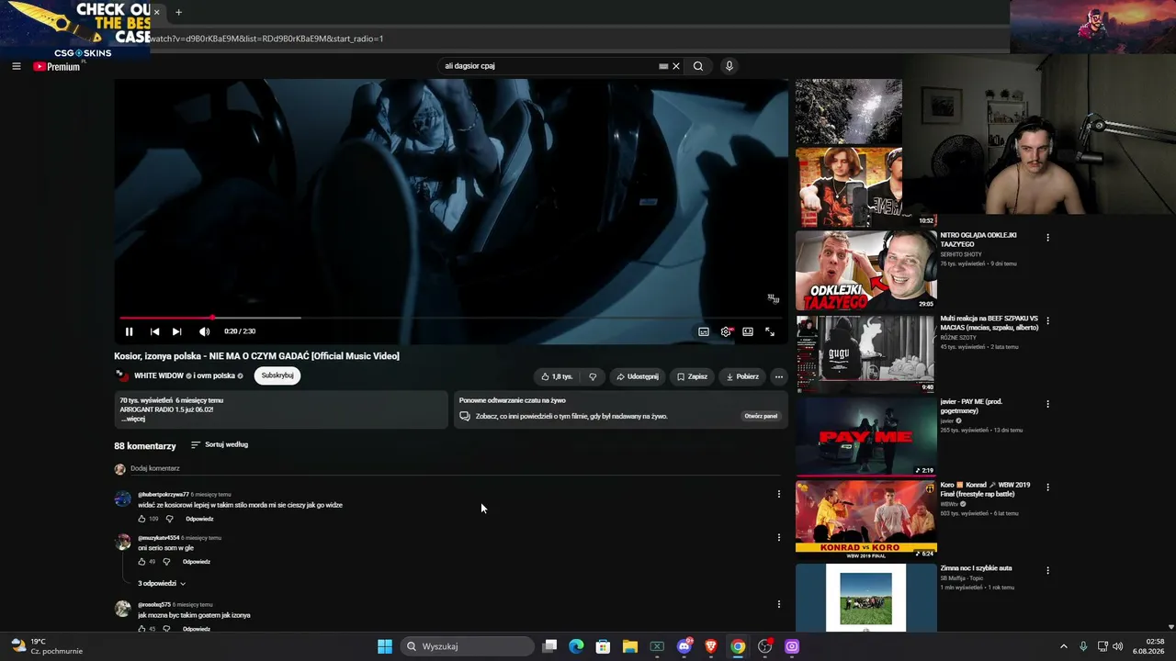Open the Konrad vs Koro WBW 2019 thumbnail
Viewport: 1176px width, 661px height.
click(x=865, y=521)
